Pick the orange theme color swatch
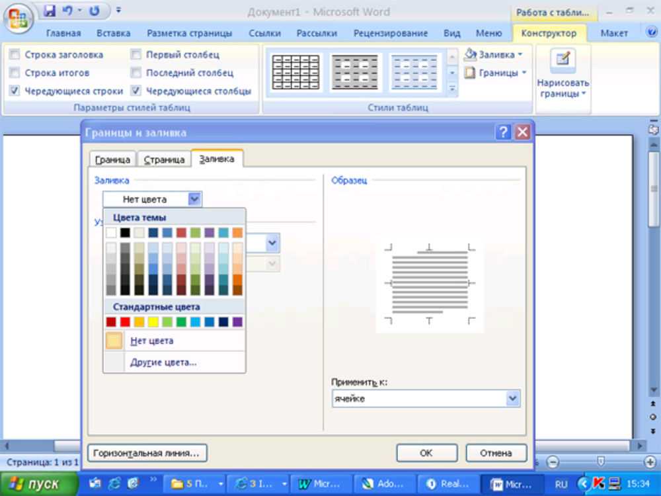The width and height of the screenshot is (661, 496). [237, 232]
